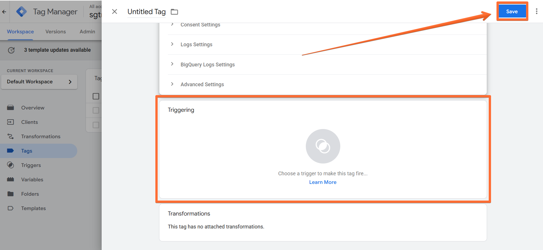Screen dimensions: 543x250
Task: Click the folder icon next to Untitled Tag
Action: [174, 12]
